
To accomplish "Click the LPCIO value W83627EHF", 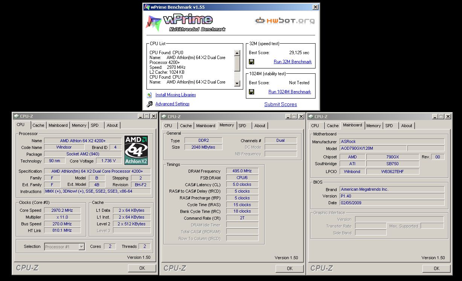I will pos(392,171).
